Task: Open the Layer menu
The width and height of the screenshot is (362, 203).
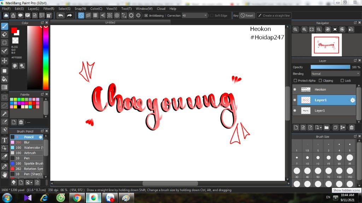Action: click(34, 9)
